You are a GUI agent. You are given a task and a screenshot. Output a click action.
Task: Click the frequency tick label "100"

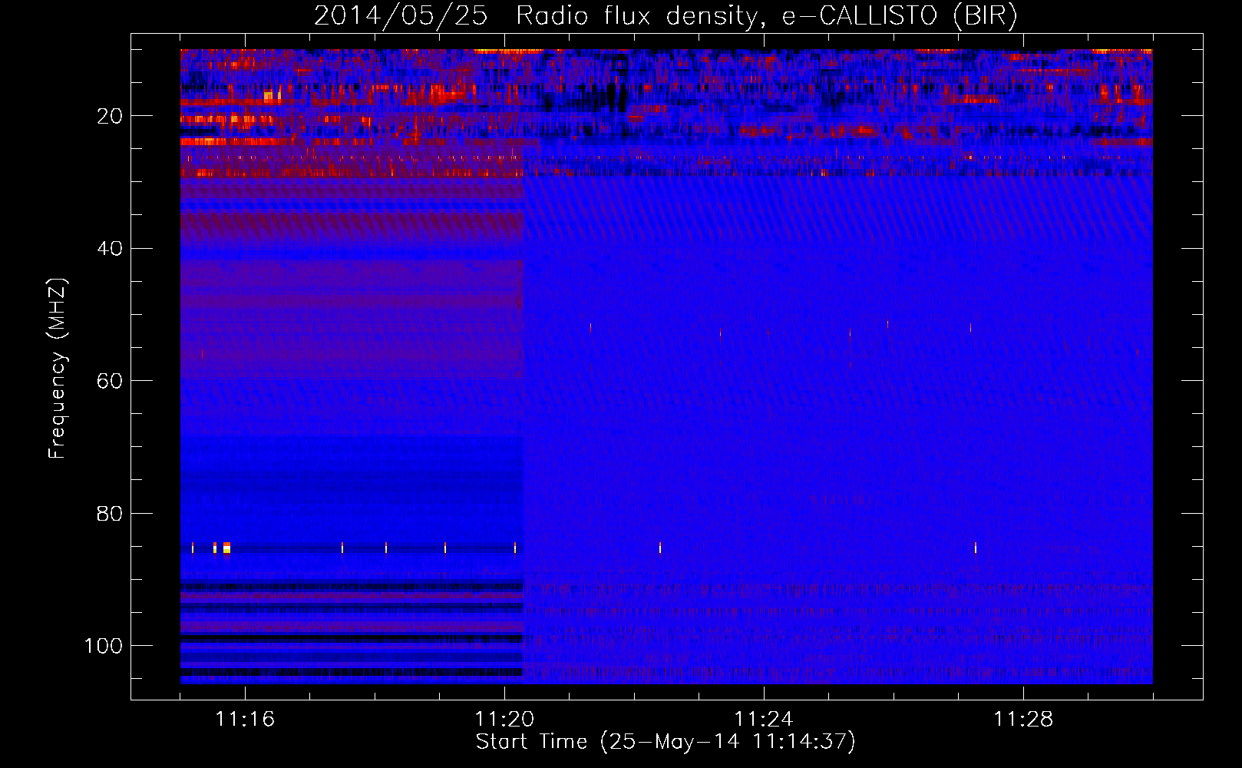coord(104,646)
